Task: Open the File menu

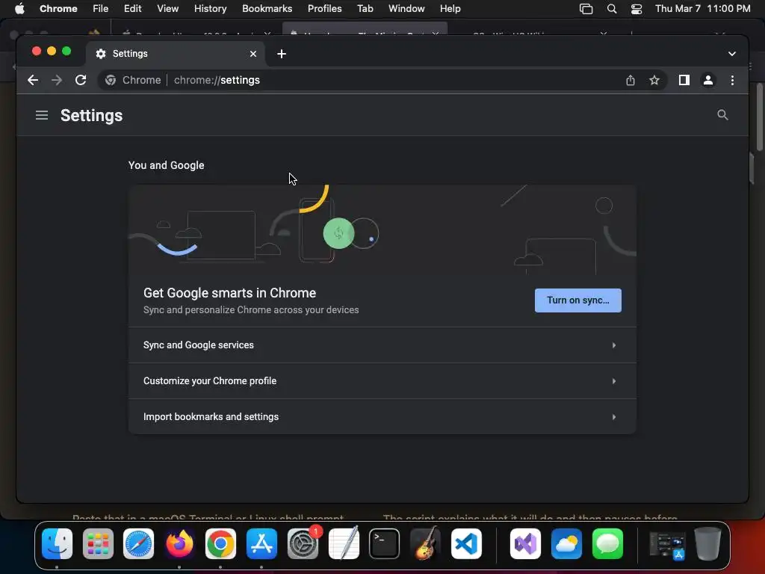Action: (x=101, y=9)
